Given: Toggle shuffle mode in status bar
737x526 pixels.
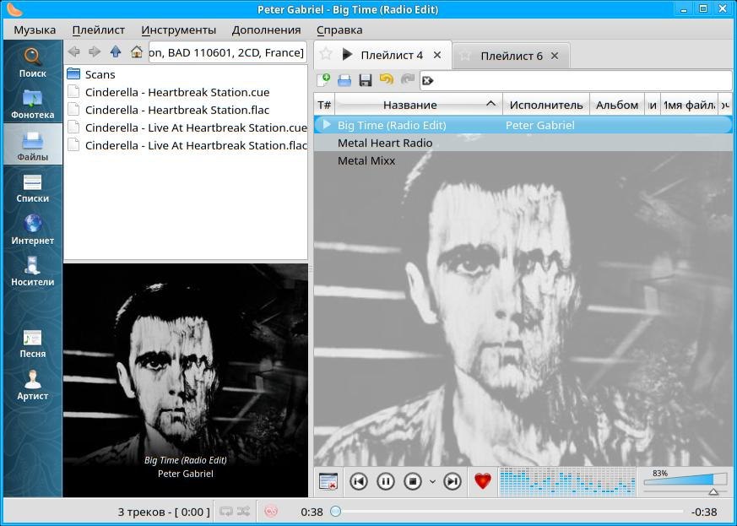Looking at the screenshot, I should tap(243, 511).
